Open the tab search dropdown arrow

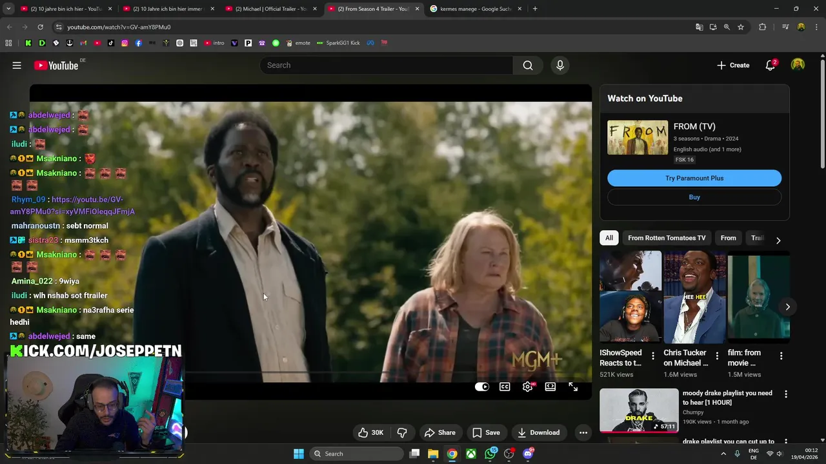click(8, 9)
